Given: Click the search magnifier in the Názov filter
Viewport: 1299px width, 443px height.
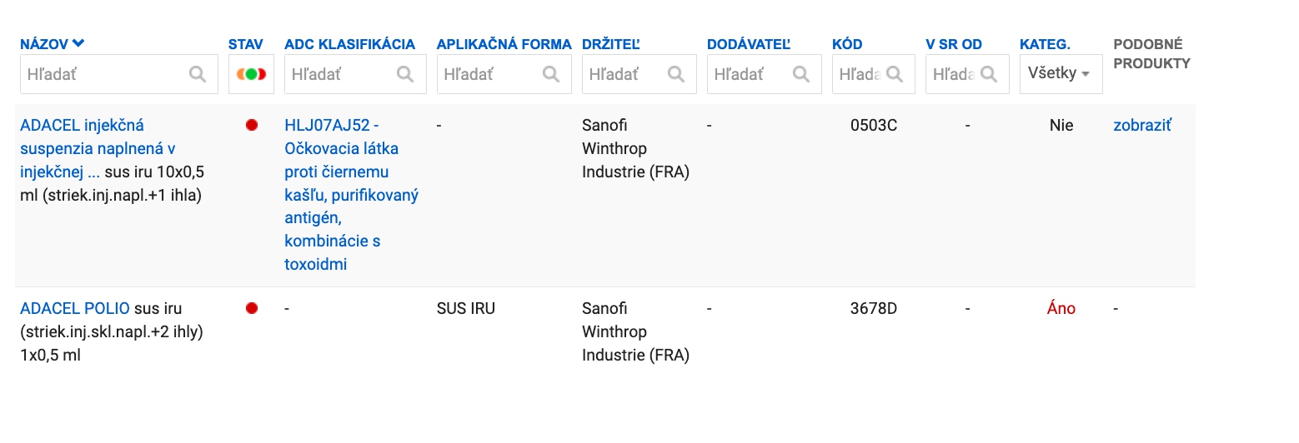Looking at the screenshot, I should click(x=198, y=74).
